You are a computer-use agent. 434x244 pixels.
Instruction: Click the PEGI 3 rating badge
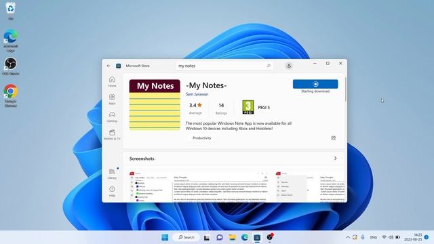[x=248, y=107]
